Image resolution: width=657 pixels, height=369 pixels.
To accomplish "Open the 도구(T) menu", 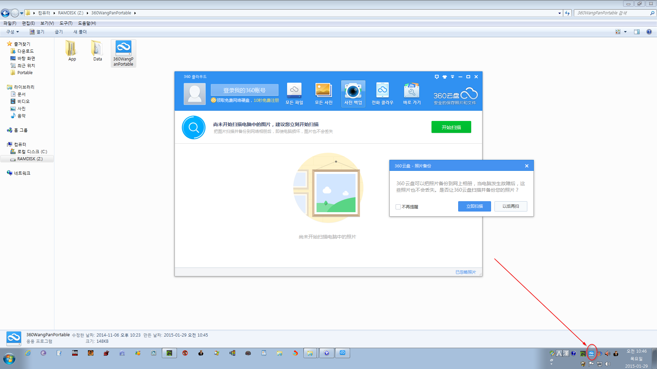I will click(66, 23).
